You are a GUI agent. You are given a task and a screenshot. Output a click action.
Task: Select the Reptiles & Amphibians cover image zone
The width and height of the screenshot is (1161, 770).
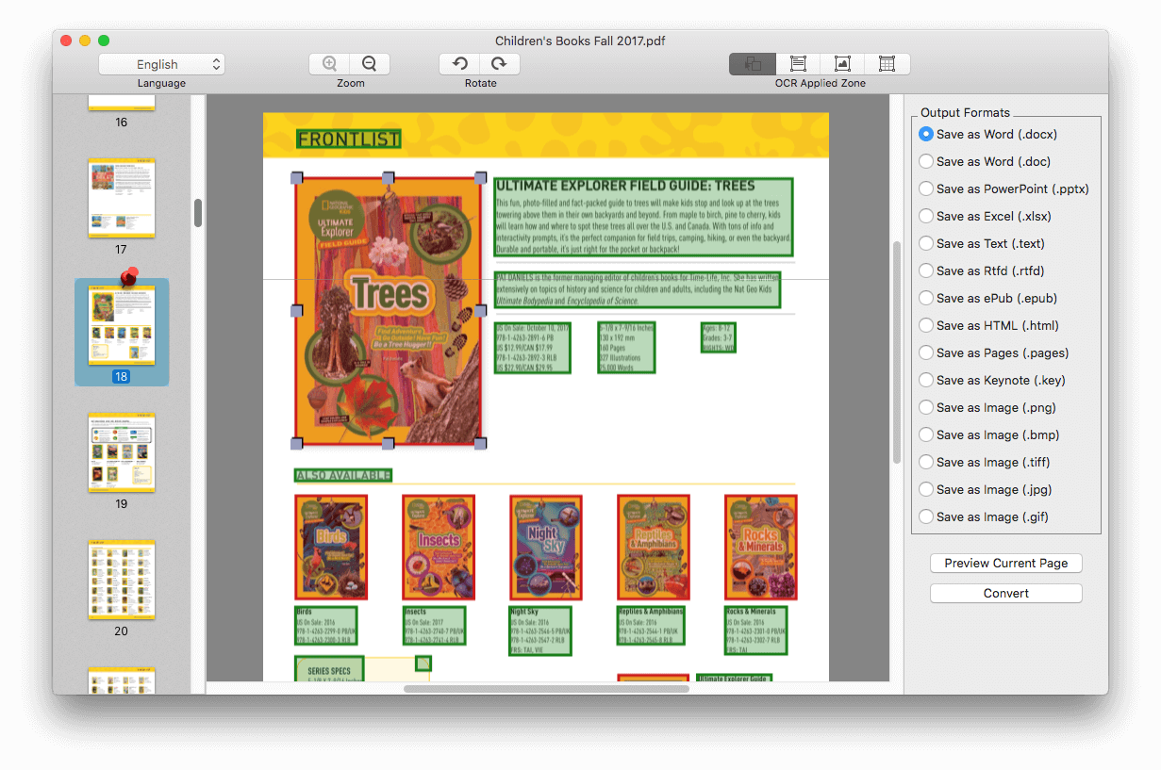[654, 548]
